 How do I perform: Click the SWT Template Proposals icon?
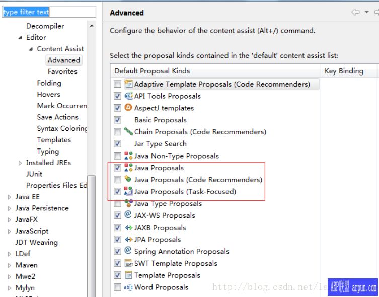(x=128, y=263)
